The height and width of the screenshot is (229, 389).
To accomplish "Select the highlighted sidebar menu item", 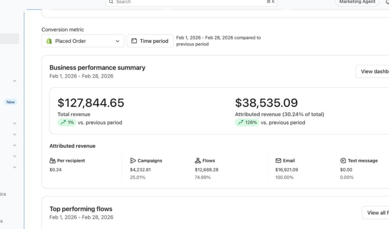I will point(9,39).
